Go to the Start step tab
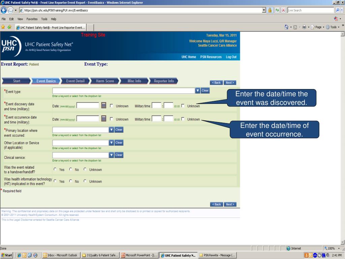This screenshot has width=345, height=259. click(17, 81)
